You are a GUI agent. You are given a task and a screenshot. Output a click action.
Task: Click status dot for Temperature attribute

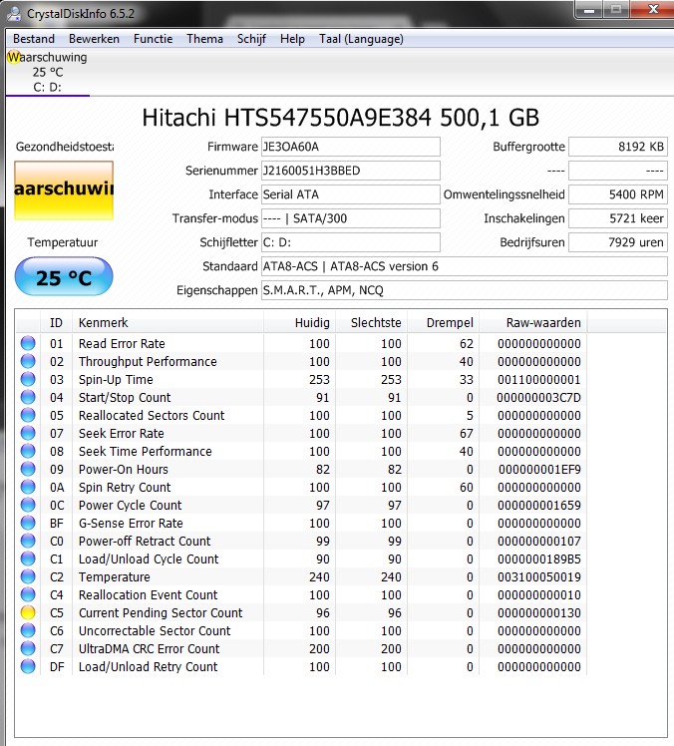click(28, 576)
